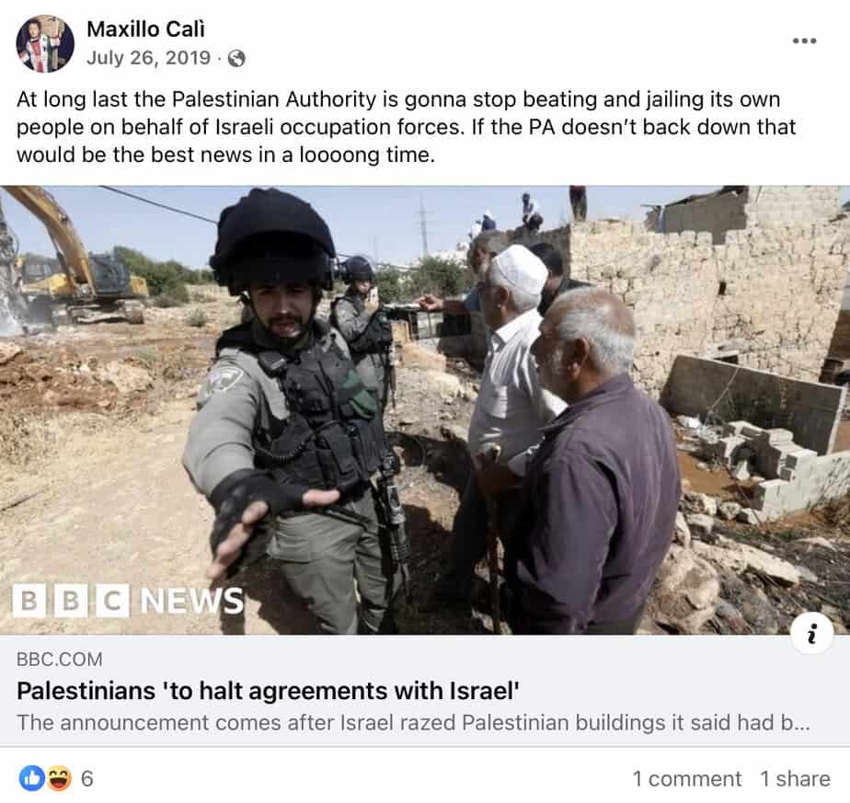Image resolution: width=850 pixels, height=803 pixels.
Task: Open Maxillo Calì's profile picture
Action: tap(45, 43)
